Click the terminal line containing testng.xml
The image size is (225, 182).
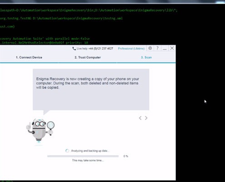(x=61, y=18)
